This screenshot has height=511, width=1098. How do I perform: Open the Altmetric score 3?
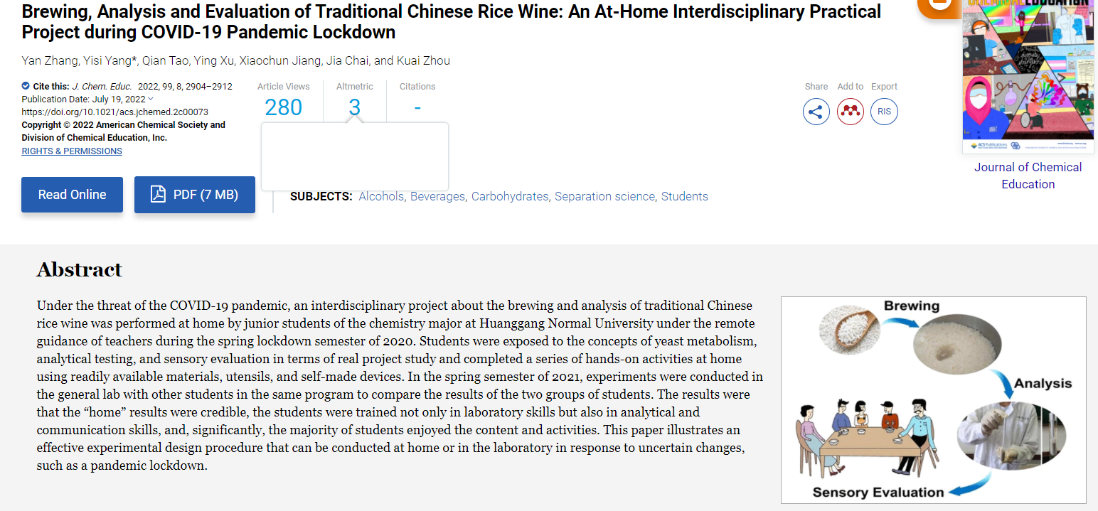(x=354, y=107)
